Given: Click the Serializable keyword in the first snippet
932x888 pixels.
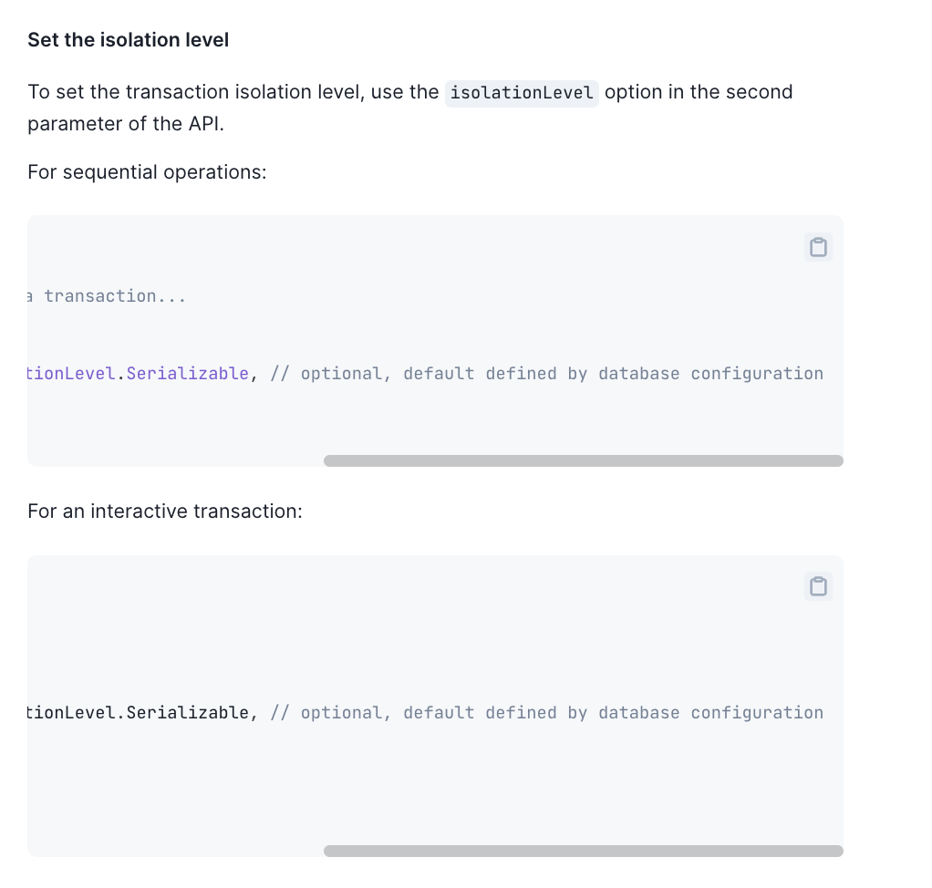Looking at the screenshot, I should (x=189, y=373).
